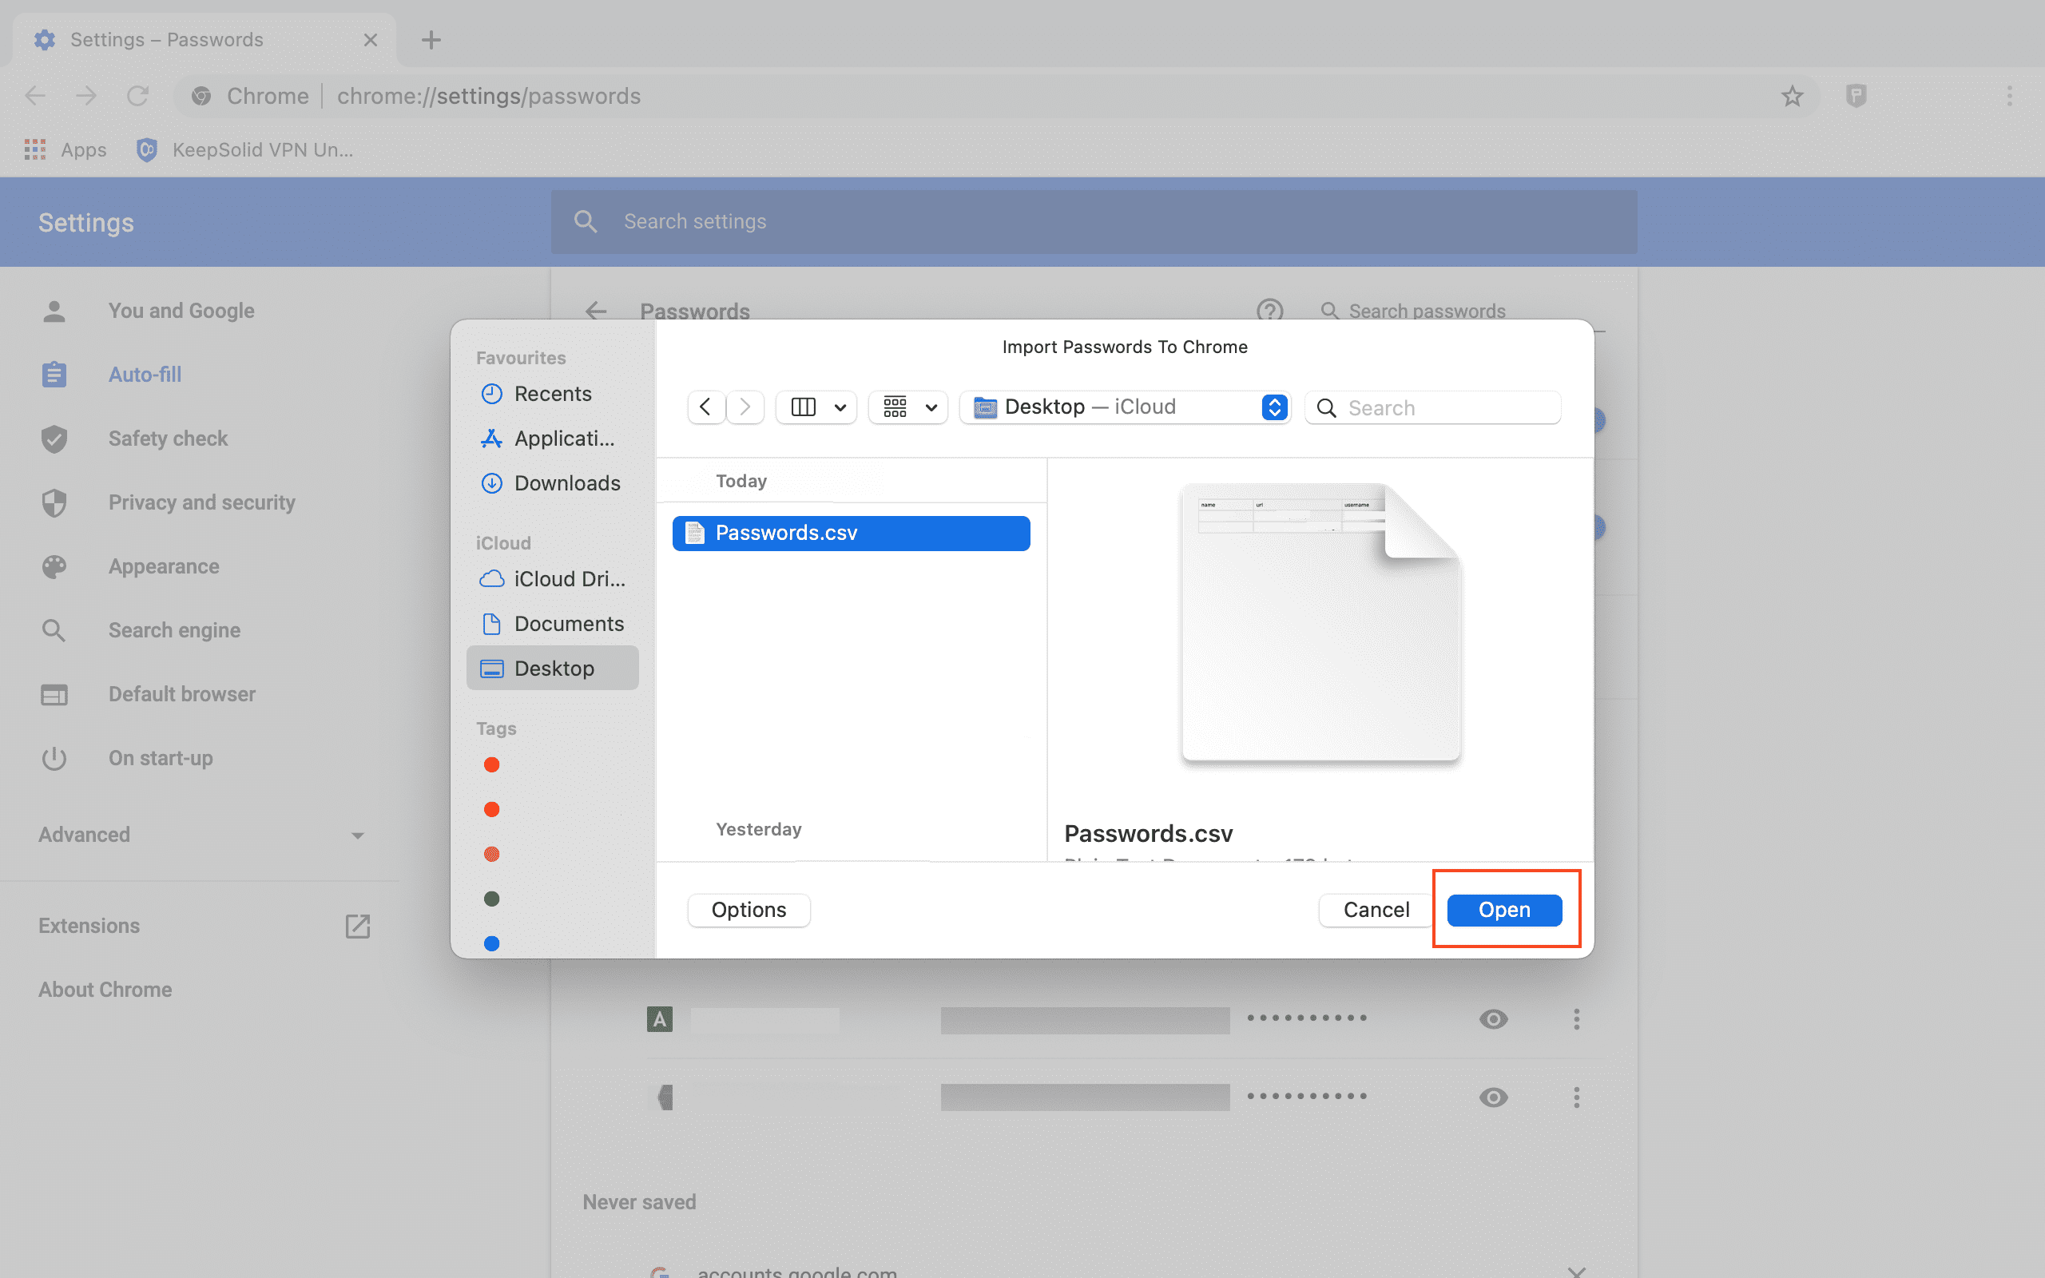
Task: Click the bookmark star in address bar
Action: coord(1792,97)
